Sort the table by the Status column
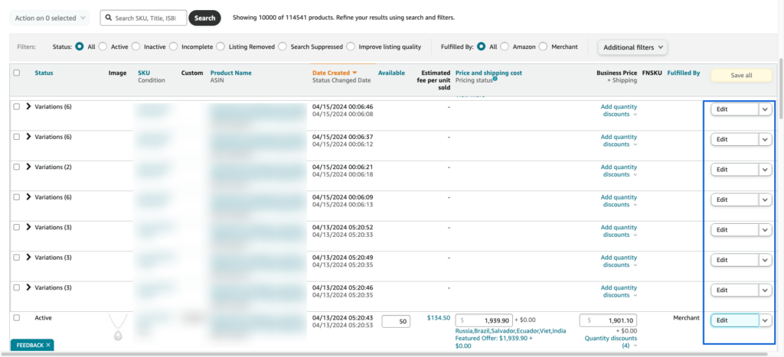Image resolution: width=784 pixels, height=357 pixels. click(44, 73)
